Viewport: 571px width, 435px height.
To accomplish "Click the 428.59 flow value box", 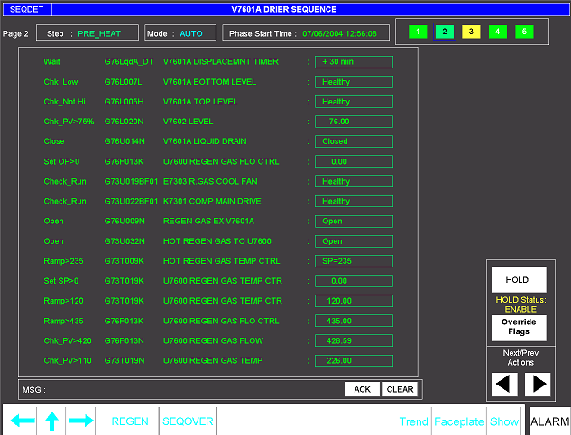I will coord(354,340).
